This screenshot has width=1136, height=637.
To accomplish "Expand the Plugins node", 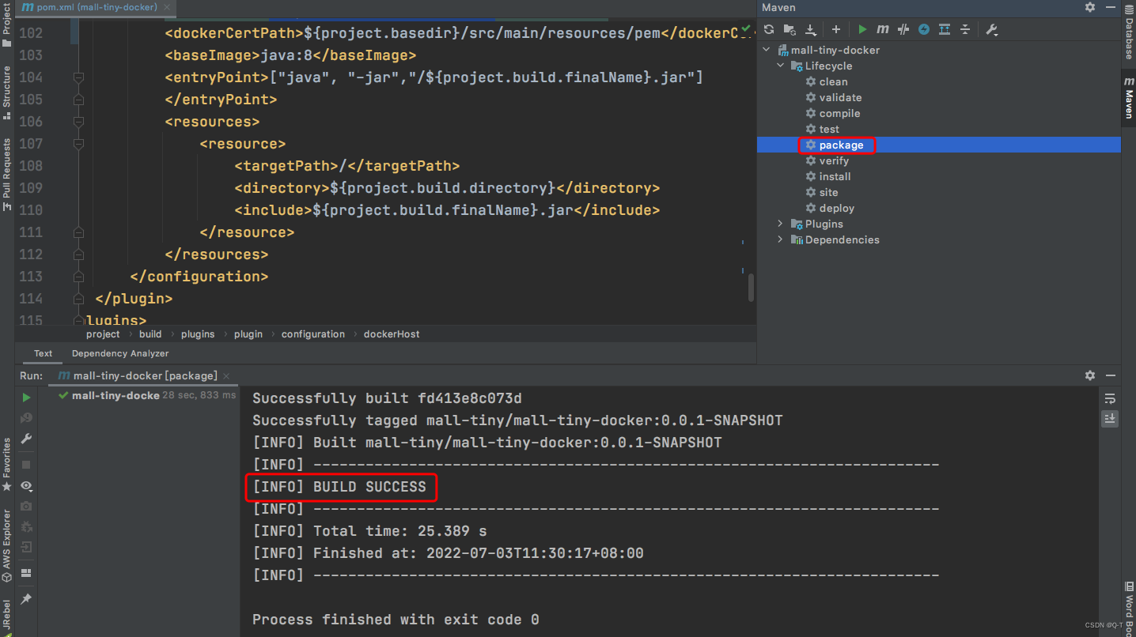I will click(781, 224).
